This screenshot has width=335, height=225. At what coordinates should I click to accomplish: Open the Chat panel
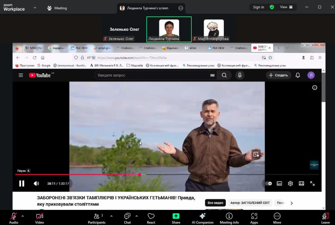click(127, 218)
